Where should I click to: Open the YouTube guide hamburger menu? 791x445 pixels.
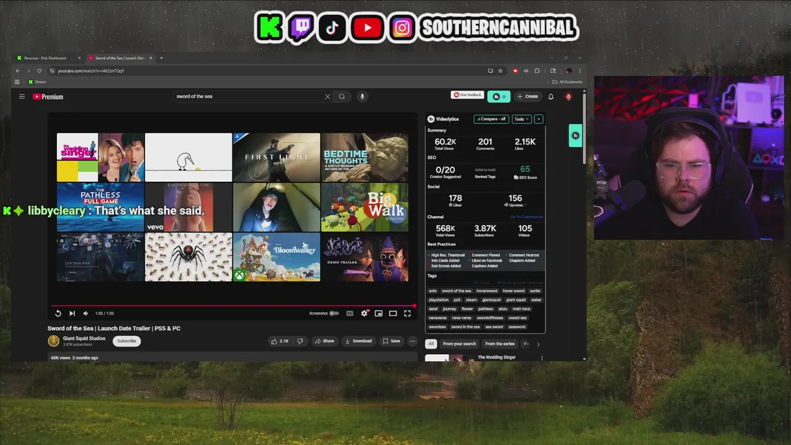tap(22, 96)
